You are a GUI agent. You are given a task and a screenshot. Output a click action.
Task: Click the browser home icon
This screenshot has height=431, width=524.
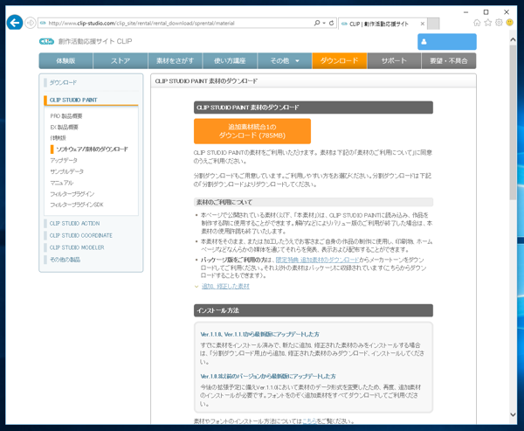(x=477, y=23)
